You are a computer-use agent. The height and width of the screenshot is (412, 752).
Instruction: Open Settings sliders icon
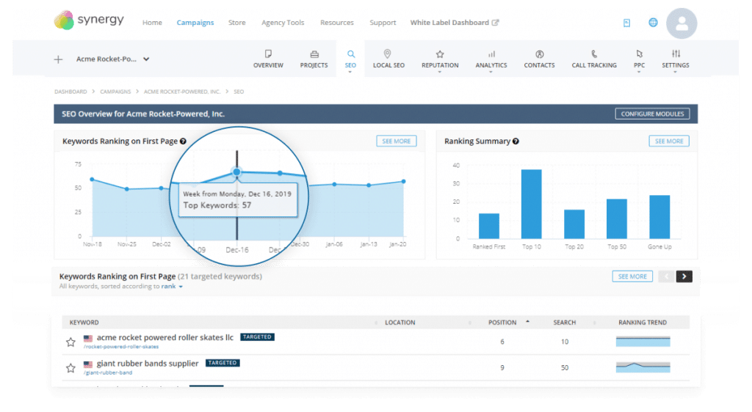click(x=676, y=54)
